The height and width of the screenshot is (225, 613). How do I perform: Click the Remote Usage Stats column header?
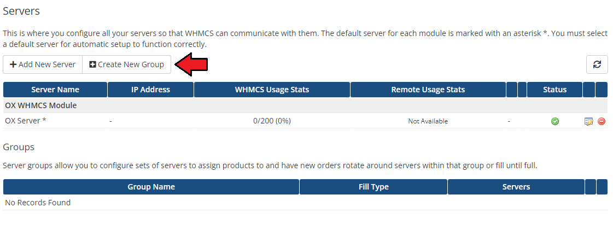[428, 90]
